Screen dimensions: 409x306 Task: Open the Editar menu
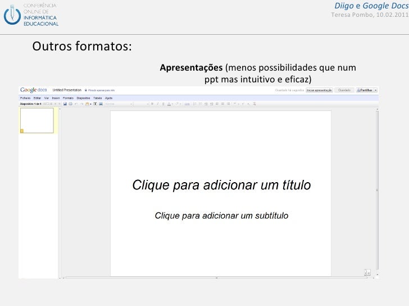(37, 98)
